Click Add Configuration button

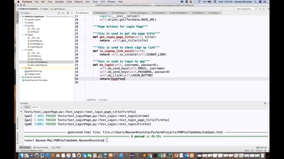click(245, 9)
